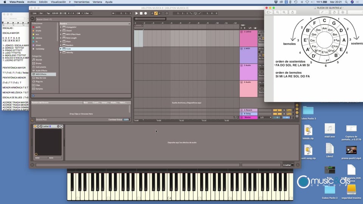Open the Ayuda menu
This screenshot has width=363, height=204.
point(109,2)
